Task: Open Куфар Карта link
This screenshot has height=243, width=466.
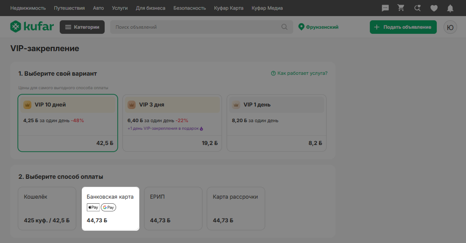Action: (228, 8)
